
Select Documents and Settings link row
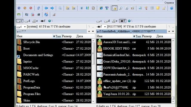coord(54,55)
